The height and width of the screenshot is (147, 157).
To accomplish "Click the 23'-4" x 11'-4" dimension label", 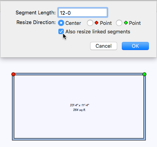I will point(80,105).
